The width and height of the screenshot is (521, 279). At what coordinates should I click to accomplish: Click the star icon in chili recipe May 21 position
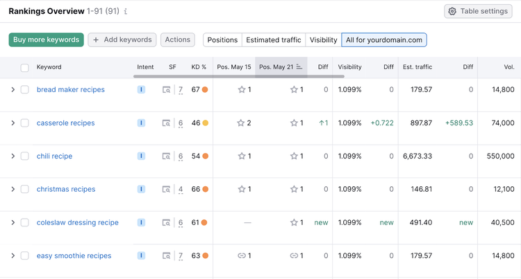[x=294, y=156]
